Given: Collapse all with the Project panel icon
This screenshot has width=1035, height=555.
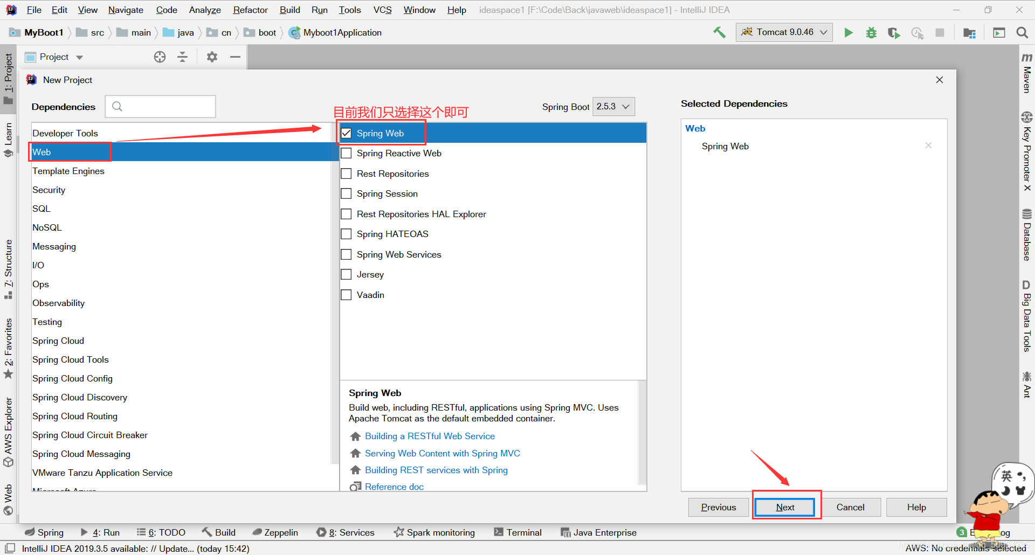Looking at the screenshot, I should (x=183, y=57).
